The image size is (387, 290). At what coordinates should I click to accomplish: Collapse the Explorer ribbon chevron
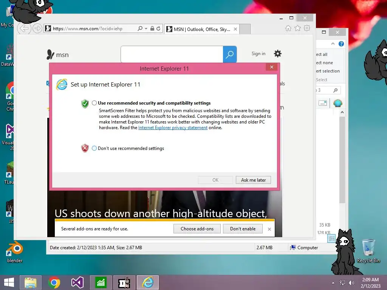point(333,44)
